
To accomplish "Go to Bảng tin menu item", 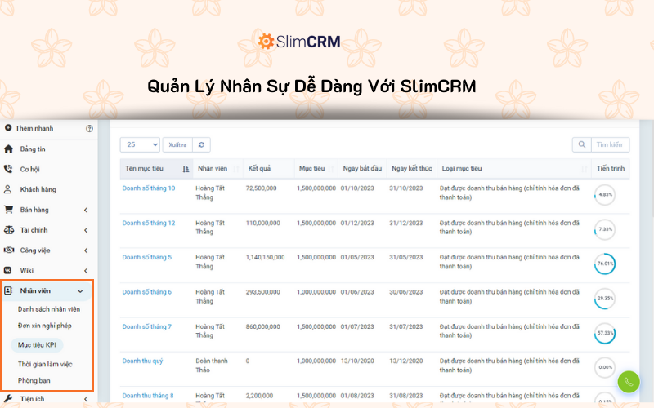I will [x=33, y=149].
